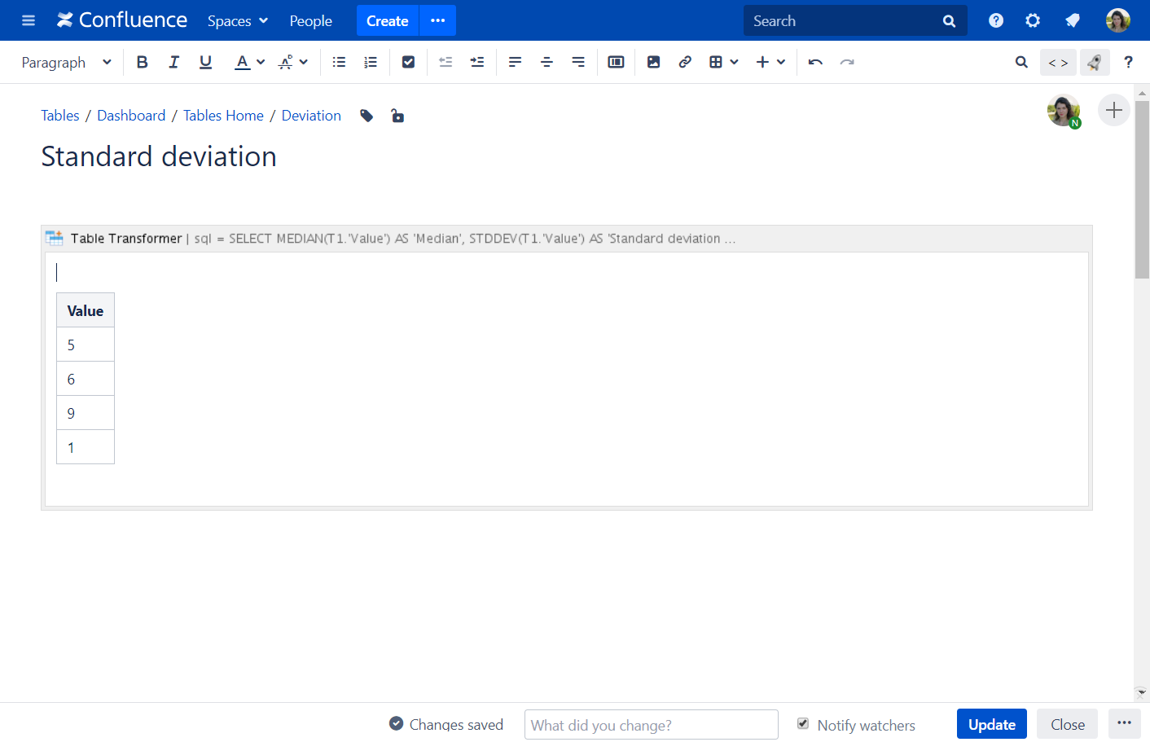The image size is (1150, 742).
Task: Open the Spaces menu
Action: tap(237, 21)
